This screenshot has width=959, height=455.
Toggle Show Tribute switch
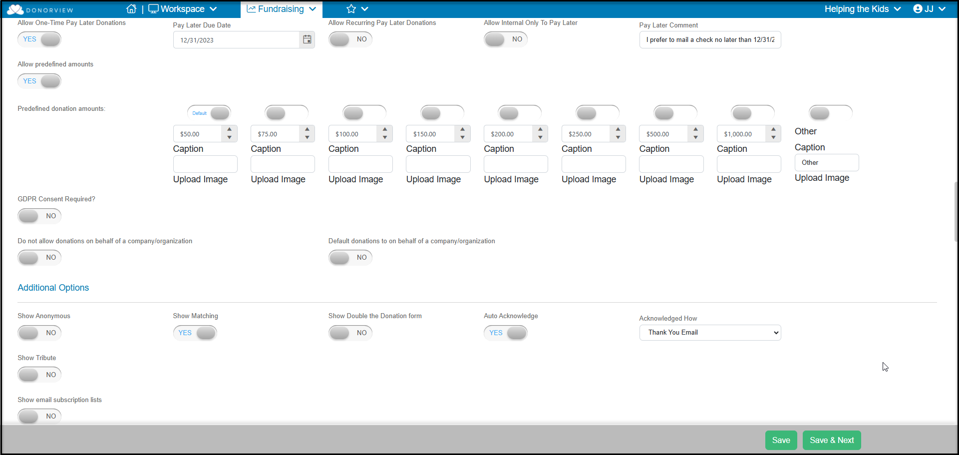tap(39, 375)
